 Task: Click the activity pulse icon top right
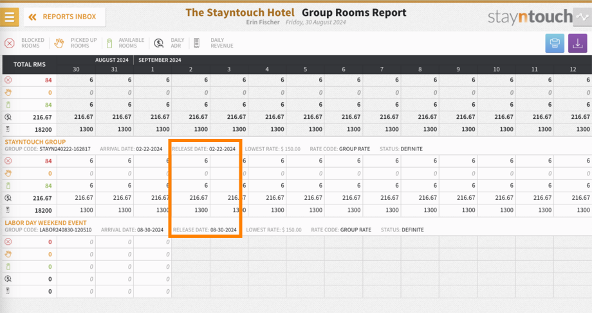582,17
